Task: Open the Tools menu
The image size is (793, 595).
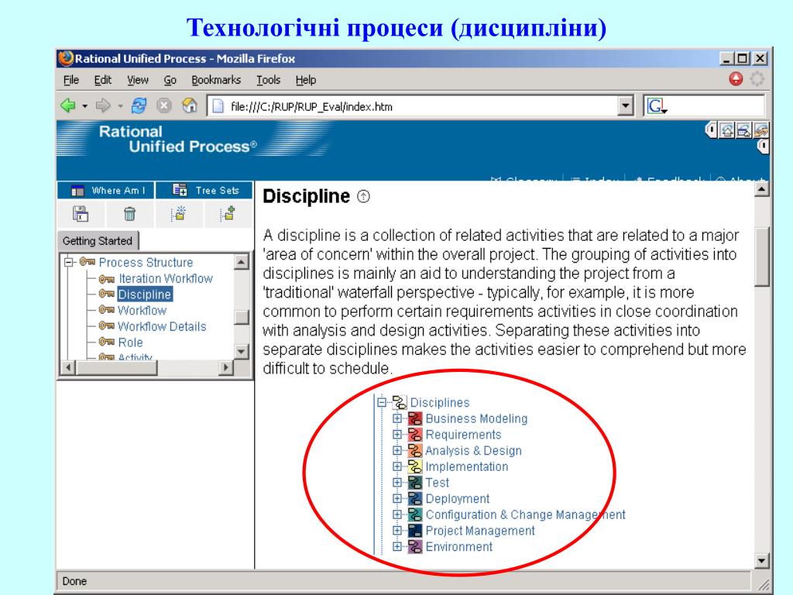Action: (x=268, y=80)
